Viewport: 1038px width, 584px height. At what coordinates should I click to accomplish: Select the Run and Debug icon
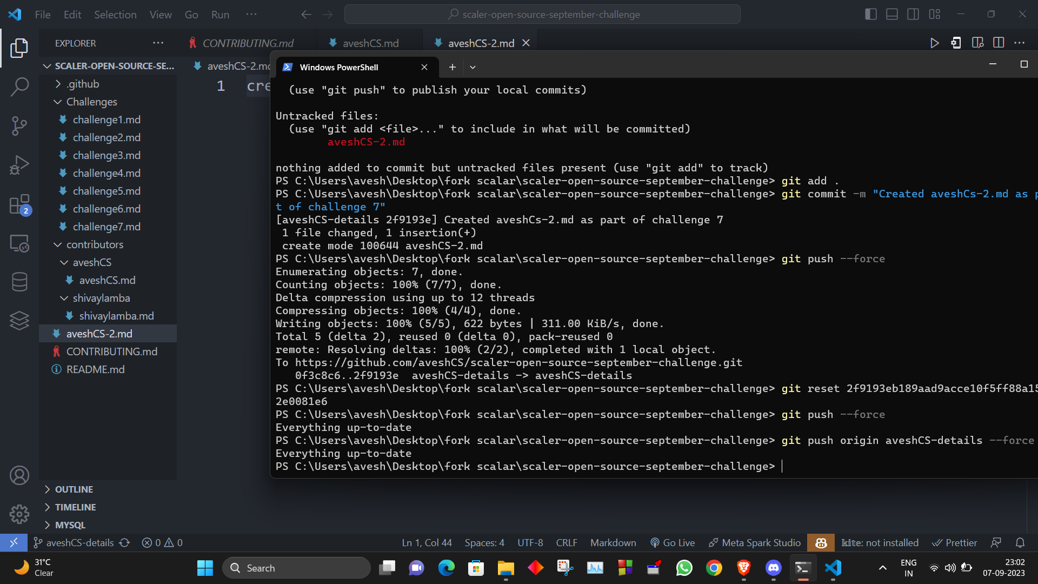19,165
